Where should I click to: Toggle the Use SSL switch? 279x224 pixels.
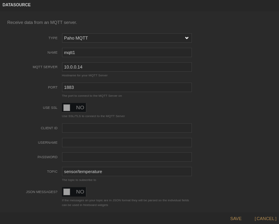(x=74, y=108)
